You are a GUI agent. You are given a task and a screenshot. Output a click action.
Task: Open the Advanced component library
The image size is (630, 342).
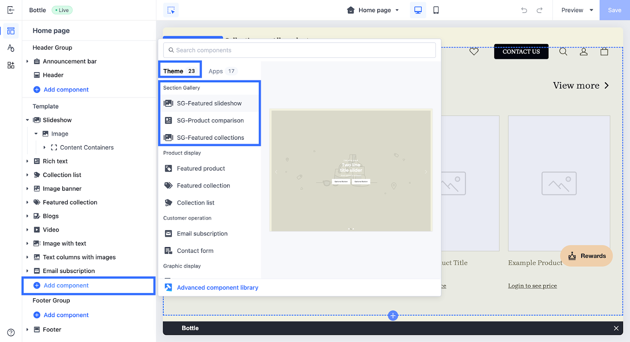[211, 288]
